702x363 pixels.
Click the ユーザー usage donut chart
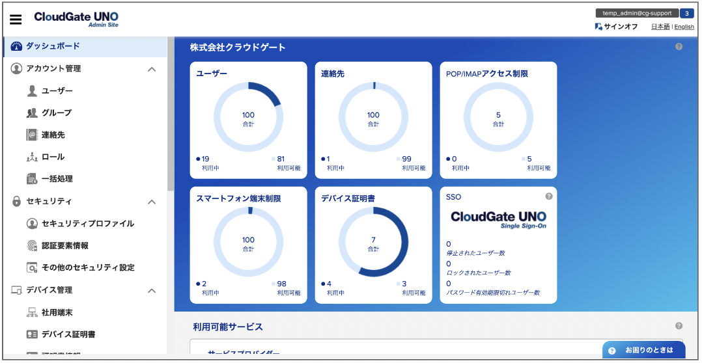249,116
